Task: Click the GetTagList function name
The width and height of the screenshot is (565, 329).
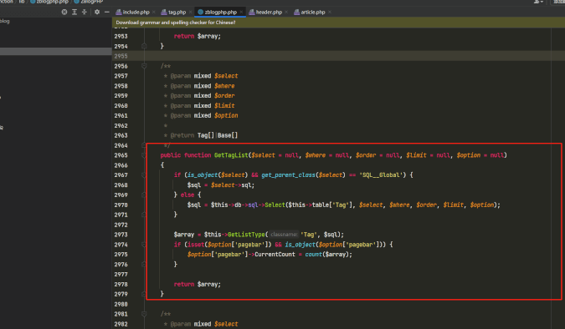Action: [231, 155]
